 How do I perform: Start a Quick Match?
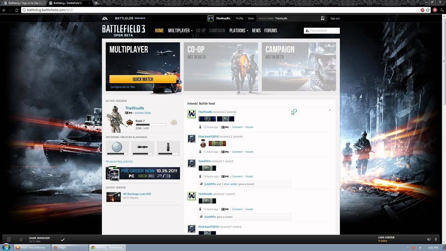click(143, 79)
